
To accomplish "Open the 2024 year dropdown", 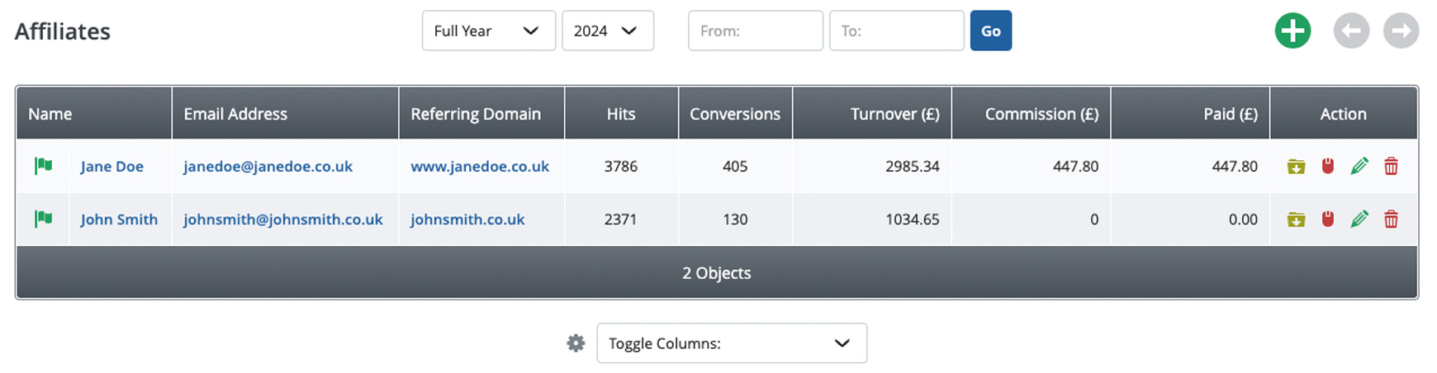I will [607, 31].
